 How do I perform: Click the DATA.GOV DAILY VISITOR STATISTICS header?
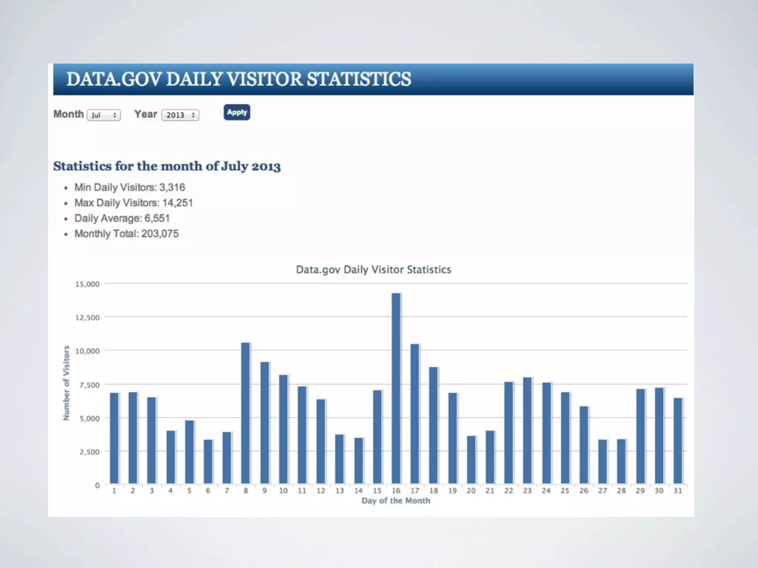238,79
